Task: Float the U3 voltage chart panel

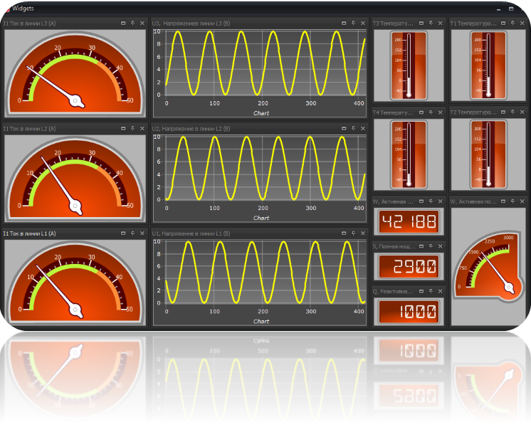Action: click(x=344, y=23)
